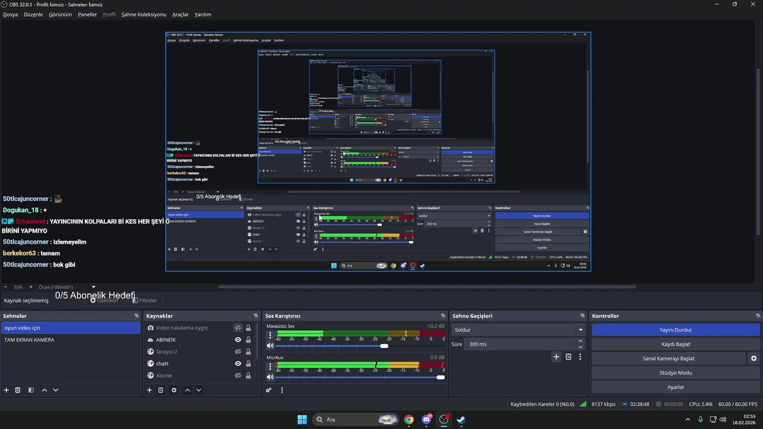763x429 pixels.
Task: Open Ayarlar from the controls panel
Action: (x=676, y=387)
